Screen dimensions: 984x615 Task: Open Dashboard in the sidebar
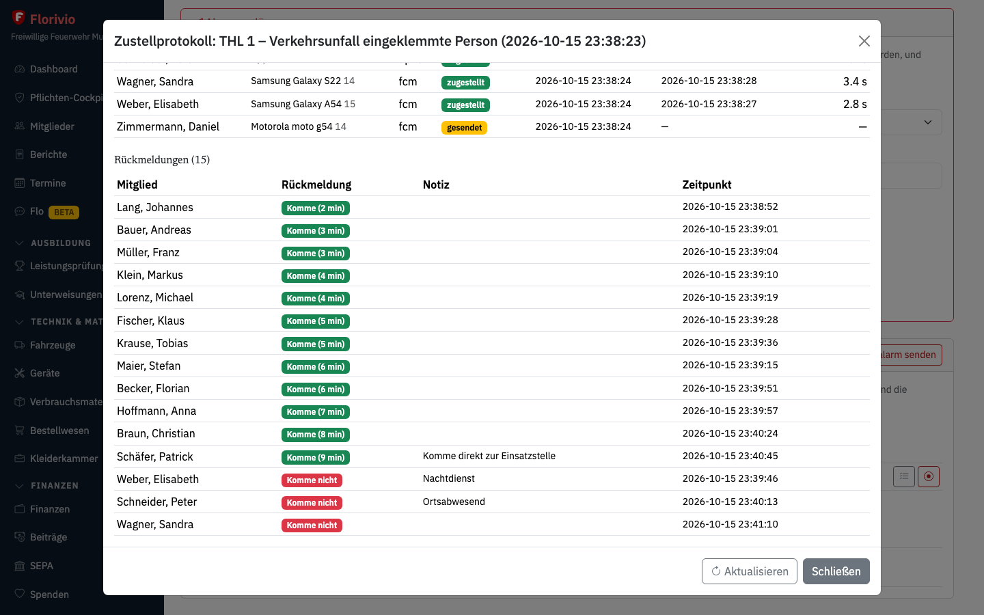46,69
